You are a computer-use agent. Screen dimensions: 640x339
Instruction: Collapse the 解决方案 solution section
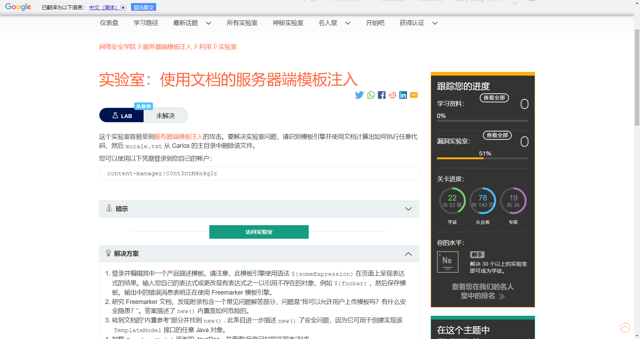[x=259, y=254]
